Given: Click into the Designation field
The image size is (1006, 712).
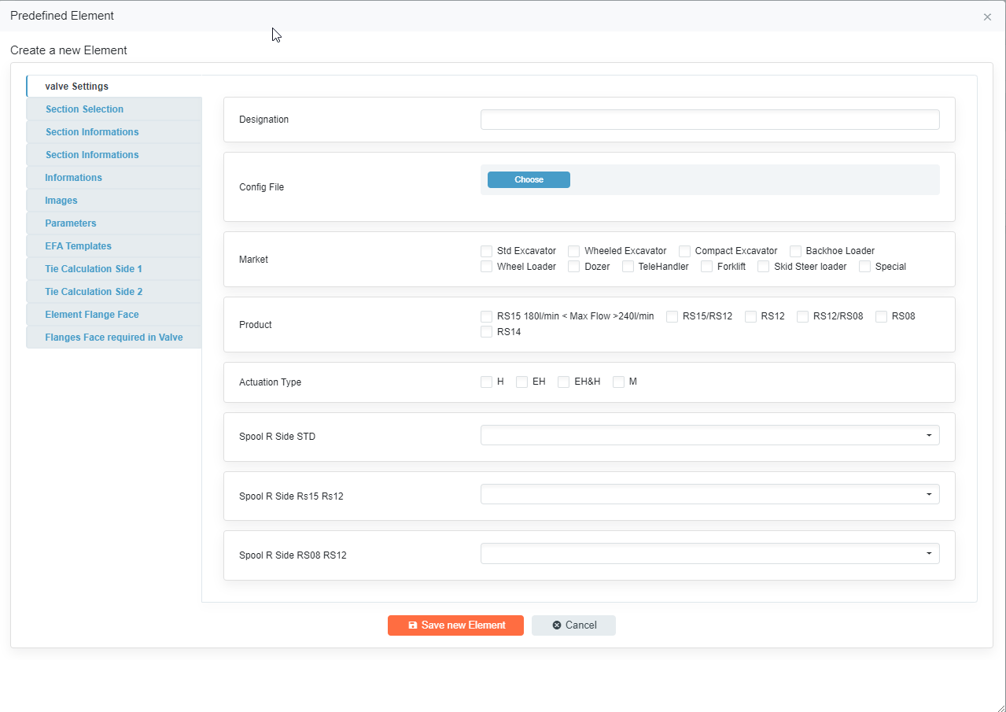Looking at the screenshot, I should tap(709, 120).
